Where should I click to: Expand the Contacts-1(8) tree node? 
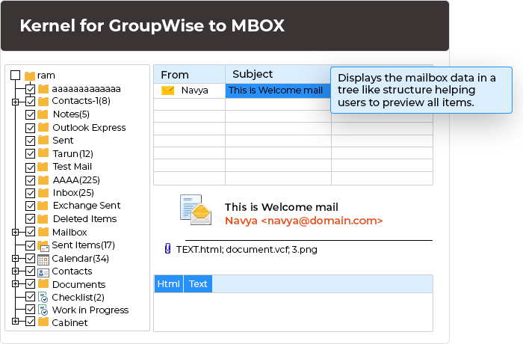[15, 102]
